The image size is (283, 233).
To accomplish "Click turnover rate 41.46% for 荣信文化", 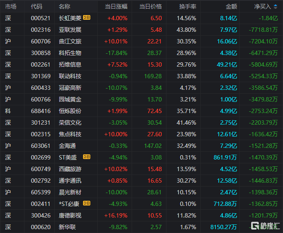I will 186,123.
